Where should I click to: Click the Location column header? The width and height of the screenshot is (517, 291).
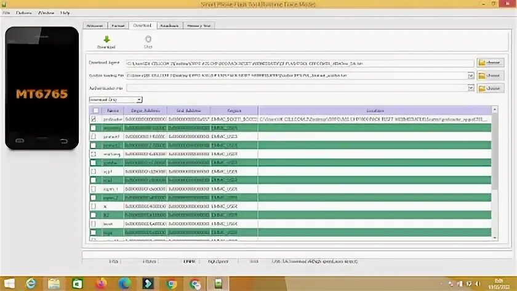point(375,110)
